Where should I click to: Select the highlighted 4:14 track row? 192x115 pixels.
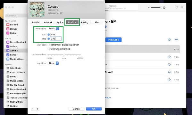[142, 49]
